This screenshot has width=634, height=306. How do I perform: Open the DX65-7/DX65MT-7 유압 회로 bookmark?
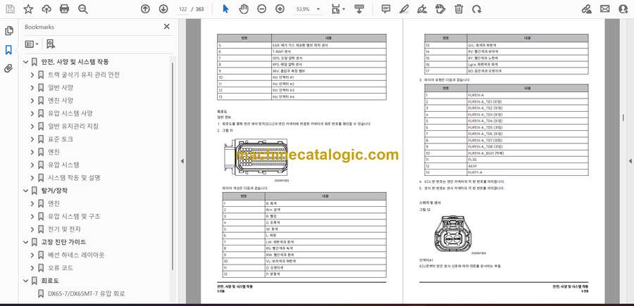[x=87, y=293]
